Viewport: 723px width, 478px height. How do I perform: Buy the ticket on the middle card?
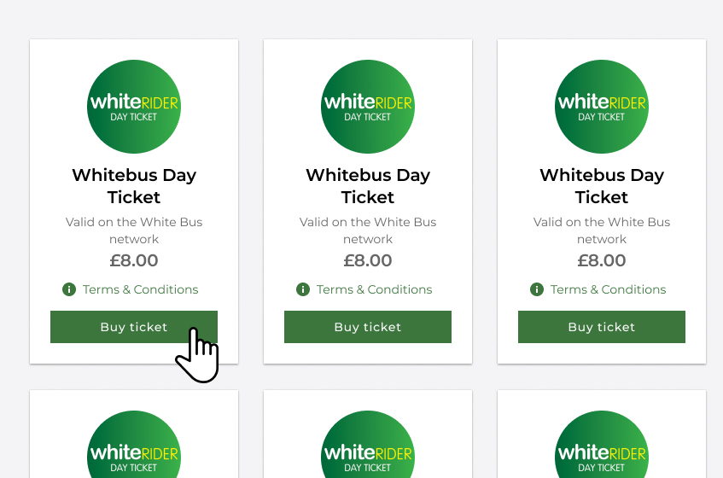[x=368, y=327]
